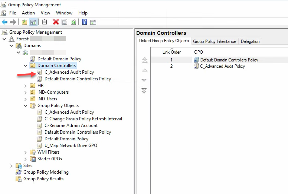The height and width of the screenshot is (194, 288).
Task: Open the View menu
Action: coord(45,13)
